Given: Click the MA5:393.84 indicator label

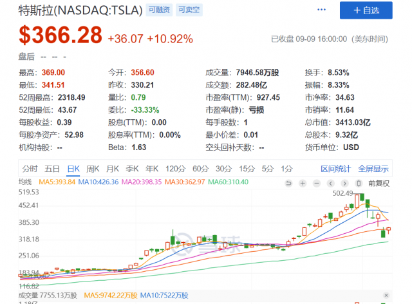Looking at the screenshot, I should 57,182.
